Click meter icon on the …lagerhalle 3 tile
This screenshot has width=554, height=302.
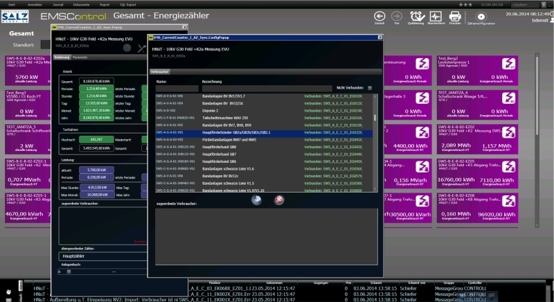pyautogui.click(x=422, y=98)
